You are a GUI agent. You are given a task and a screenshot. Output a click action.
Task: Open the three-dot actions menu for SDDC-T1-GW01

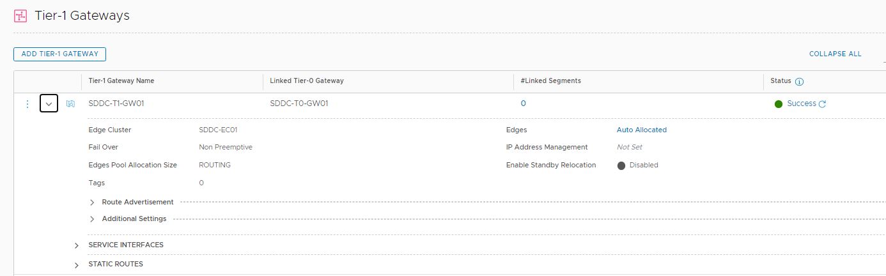click(x=27, y=103)
